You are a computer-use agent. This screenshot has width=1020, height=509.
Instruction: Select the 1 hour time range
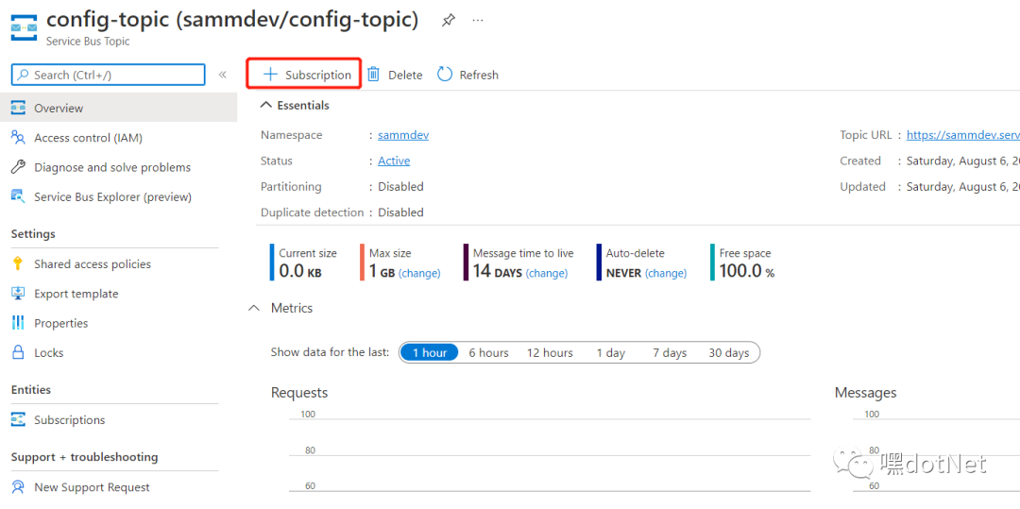(x=429, y=353)
